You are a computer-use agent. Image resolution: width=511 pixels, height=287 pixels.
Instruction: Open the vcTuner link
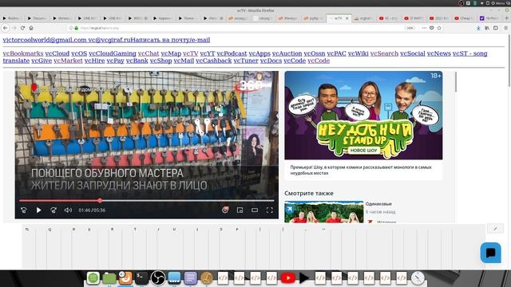(246, 61)
